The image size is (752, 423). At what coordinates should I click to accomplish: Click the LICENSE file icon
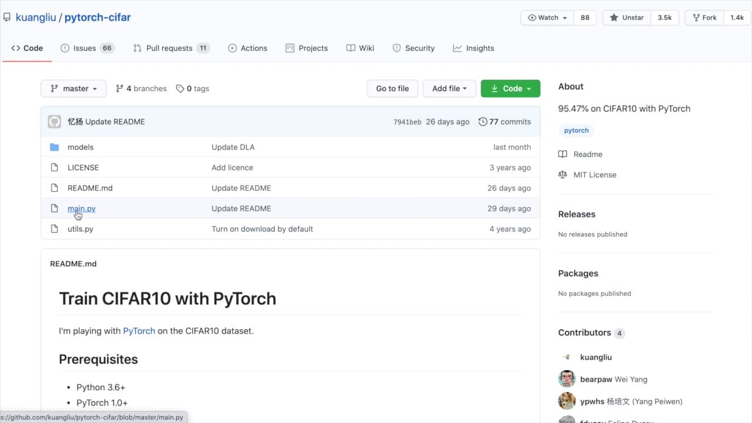pos(55,167)
